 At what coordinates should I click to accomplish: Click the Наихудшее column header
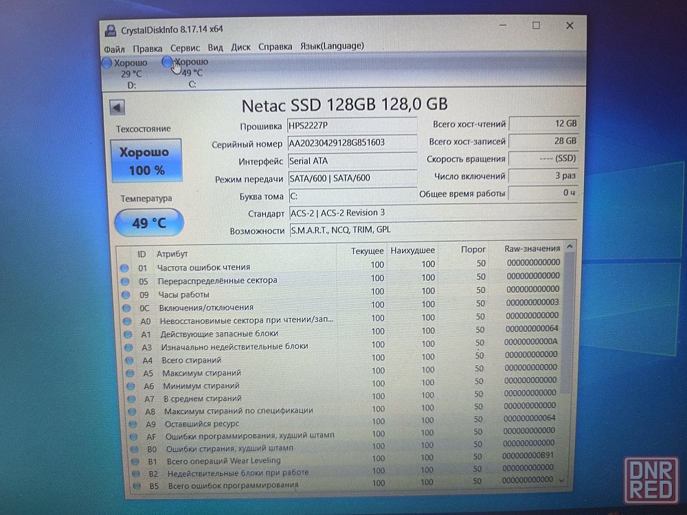pyautogui.click(x=413, y=250)
